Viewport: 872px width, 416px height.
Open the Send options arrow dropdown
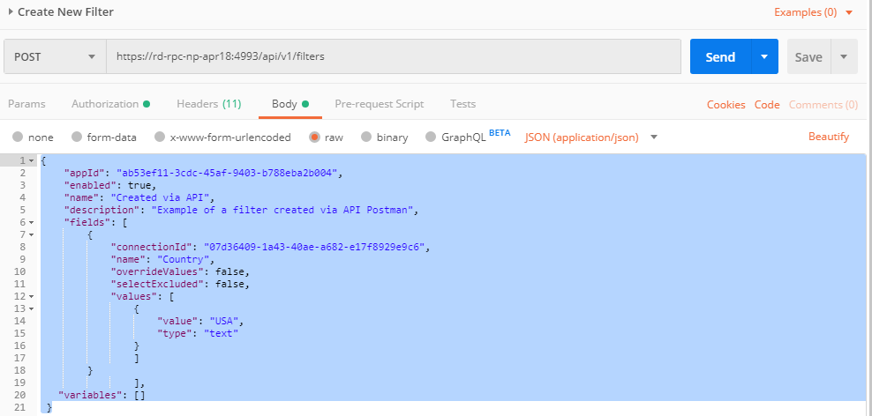coord(764,56)
